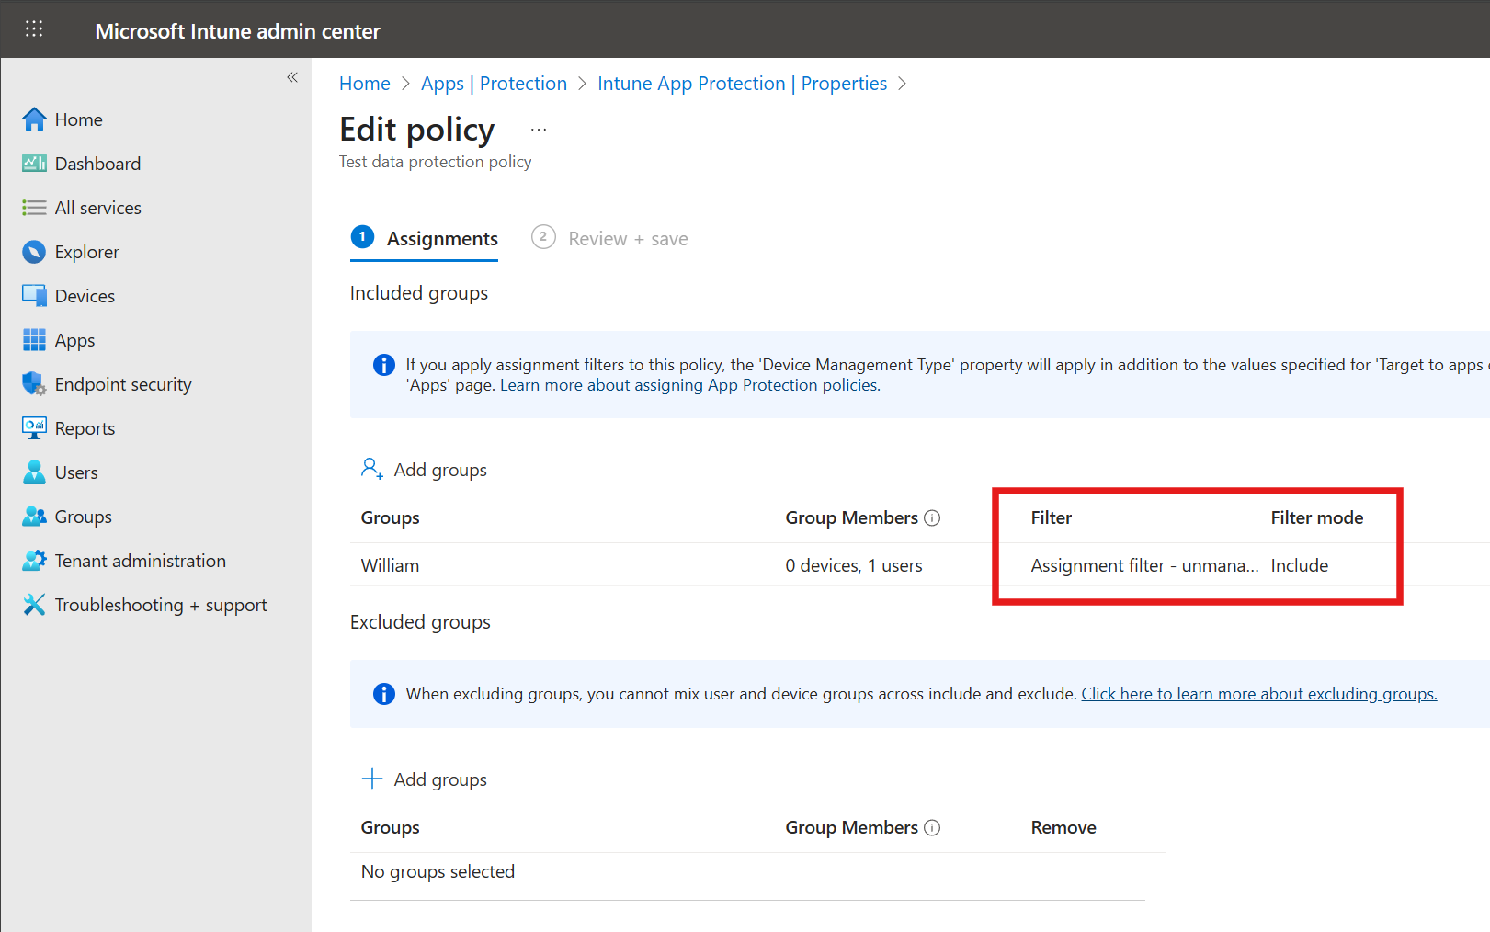Click the Remove column header
1490x932 pixels.
coord(1063,827)
